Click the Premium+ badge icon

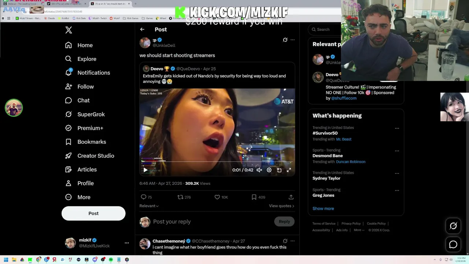69,128
